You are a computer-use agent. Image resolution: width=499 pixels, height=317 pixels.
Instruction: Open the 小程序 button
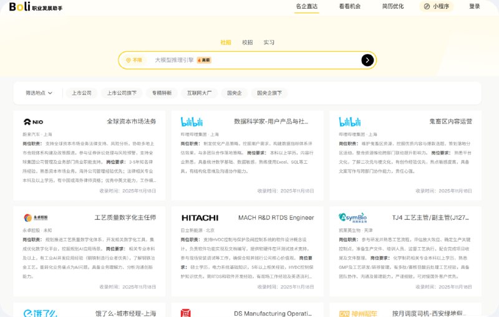436,6
